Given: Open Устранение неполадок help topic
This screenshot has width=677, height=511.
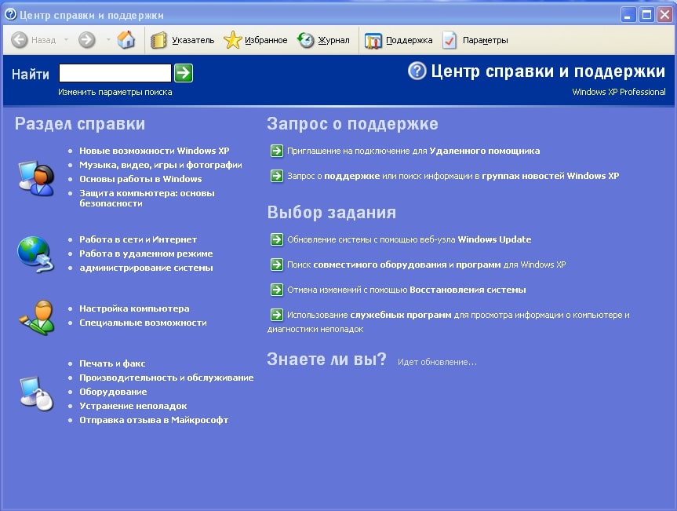Looking at the screenshot, I should tap(133, 406).
